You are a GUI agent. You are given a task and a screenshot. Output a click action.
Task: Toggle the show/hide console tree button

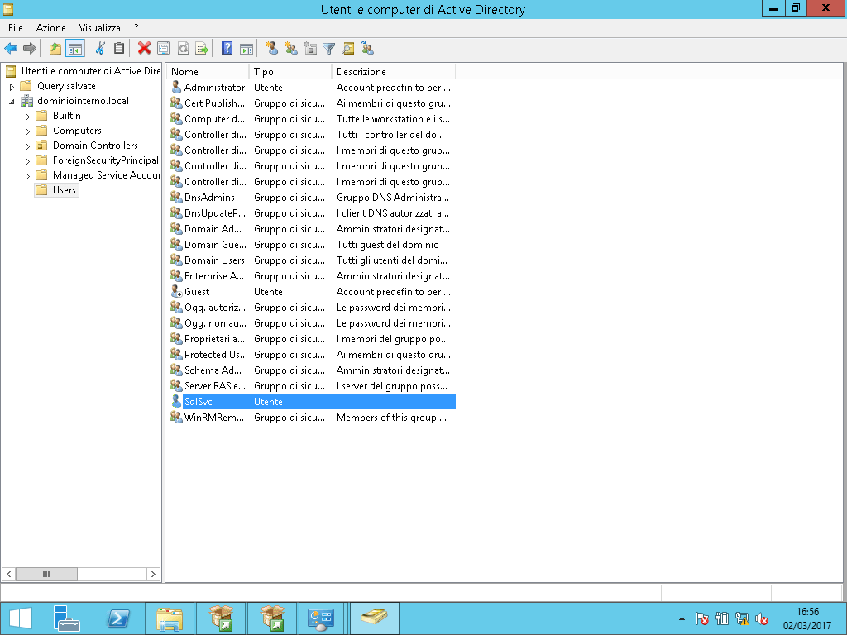(75, 49)
